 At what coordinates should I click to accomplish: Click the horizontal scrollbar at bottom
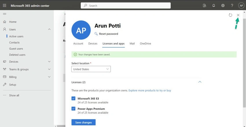pyautogui.click(x=61, y=126)
